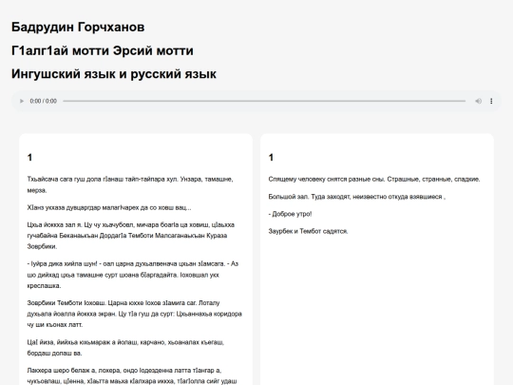
Task: Click heading Ингушский язык и русский язык
Action: click(114, 74)
